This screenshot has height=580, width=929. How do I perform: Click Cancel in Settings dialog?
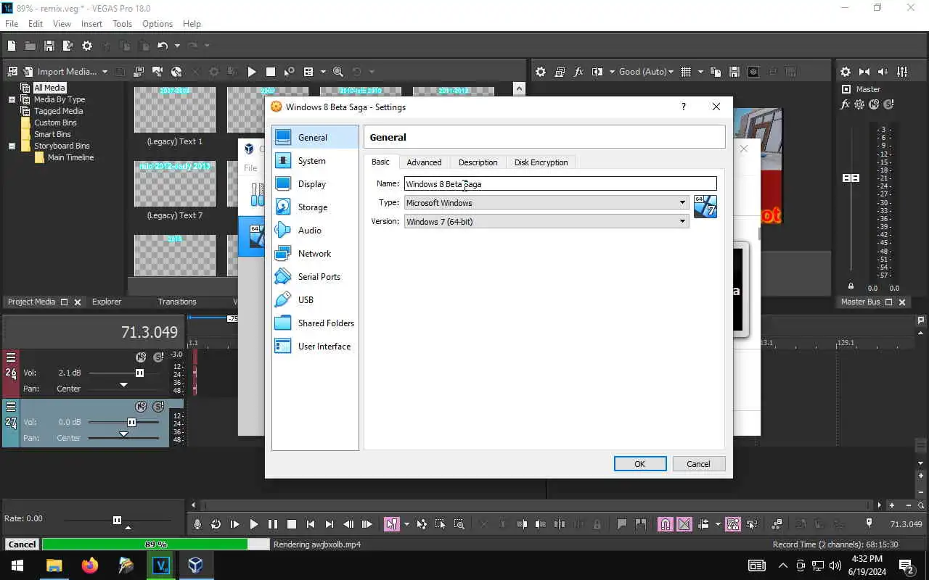tap(698, 464)
